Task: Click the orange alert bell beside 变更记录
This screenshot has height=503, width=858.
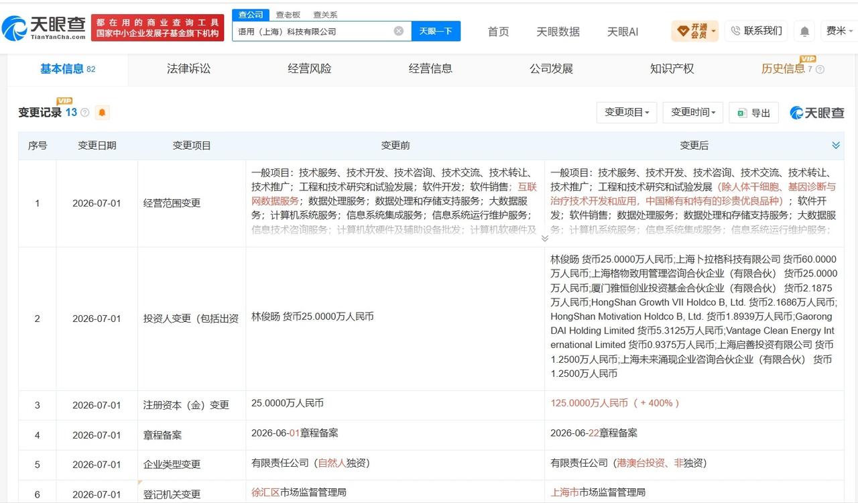Action: point(102,113)
